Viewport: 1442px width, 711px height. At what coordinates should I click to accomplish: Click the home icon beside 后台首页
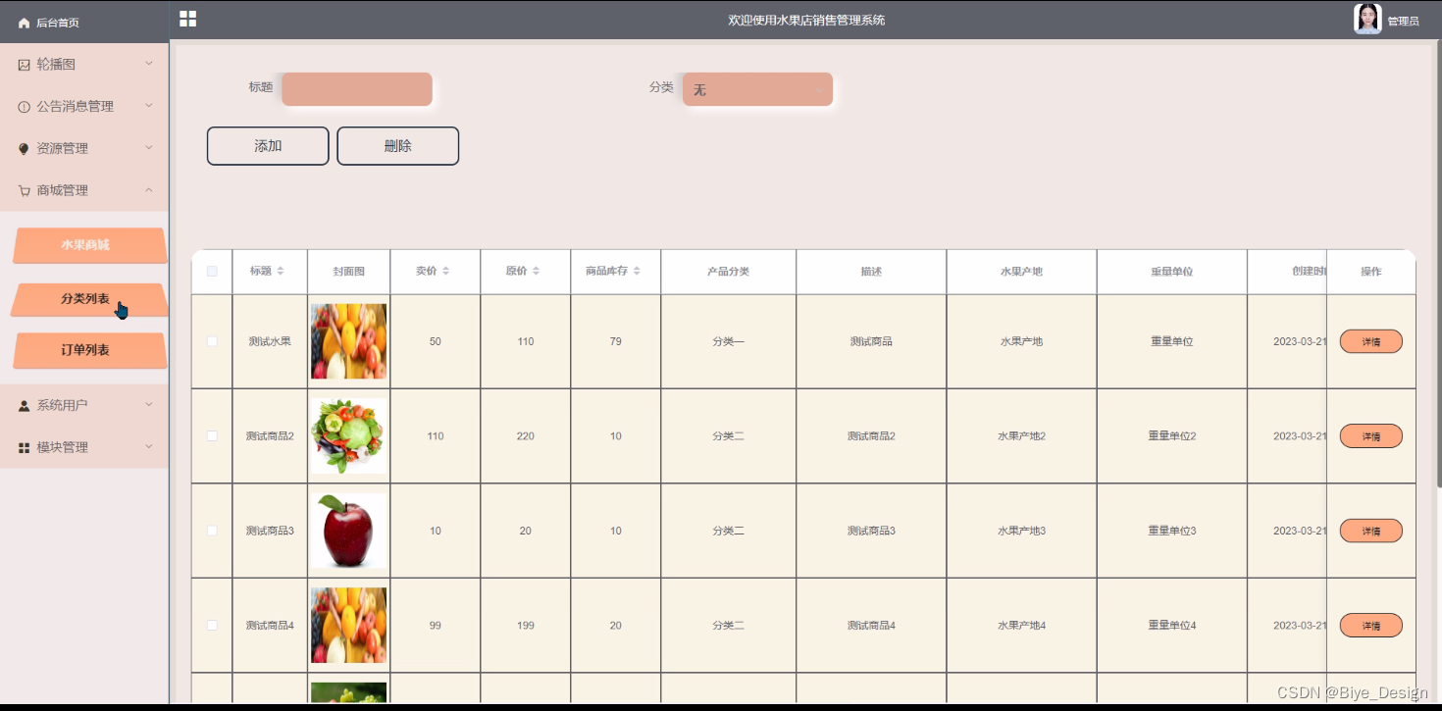coord(24,23)
